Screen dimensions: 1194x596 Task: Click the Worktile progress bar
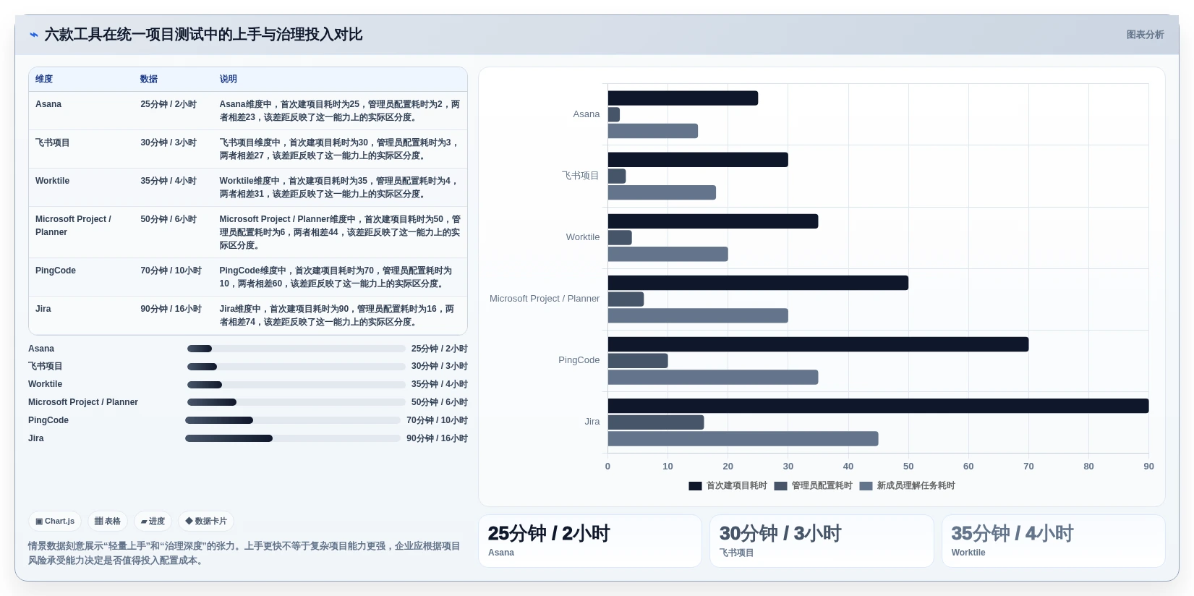point(297,385)
